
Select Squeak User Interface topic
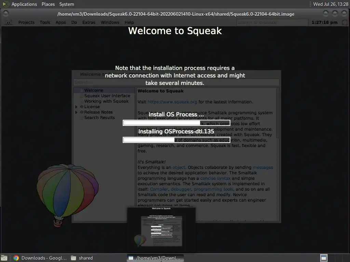point(107,96)
